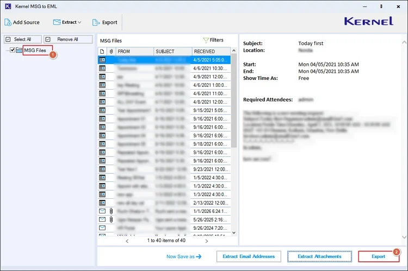Click calendar icon of 9/18/2021 6:00 row
The height and width of the screenshot is (271, 408).
(102, 144)
